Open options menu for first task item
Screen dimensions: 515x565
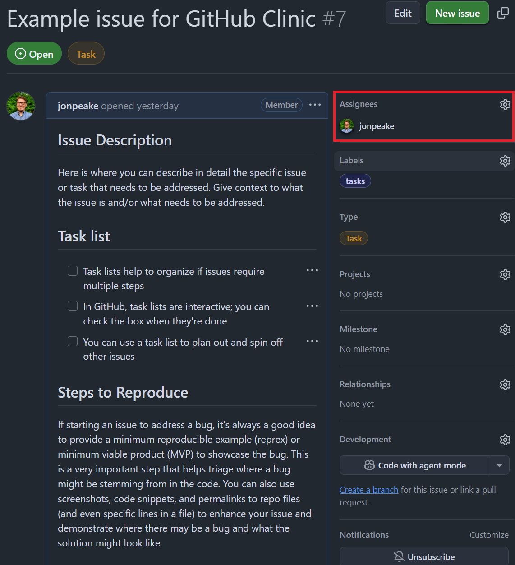[x=312, y=270]
